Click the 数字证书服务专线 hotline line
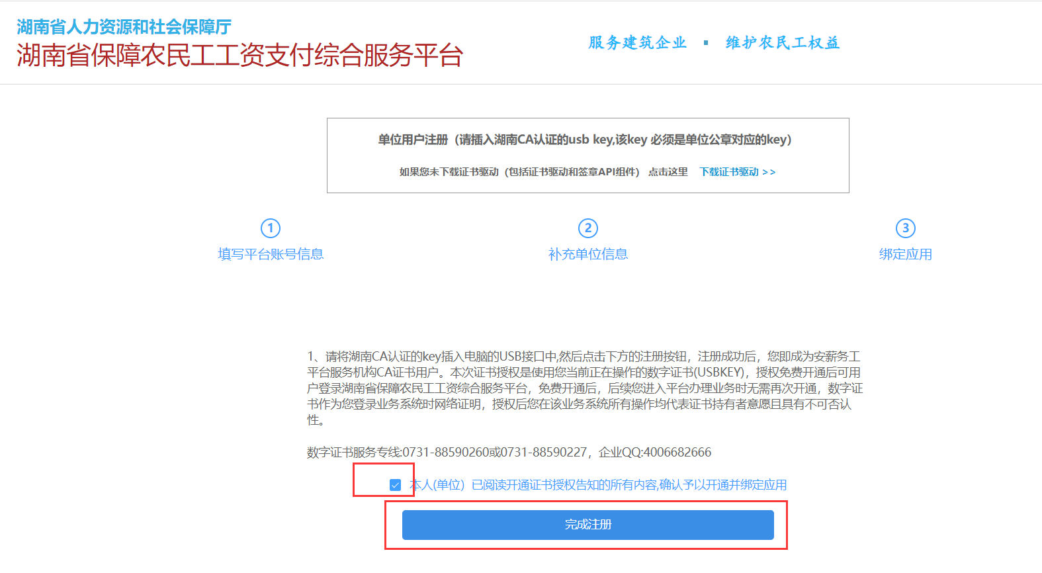The height and width of the screenshot is (573, 1042). point(509,452)
